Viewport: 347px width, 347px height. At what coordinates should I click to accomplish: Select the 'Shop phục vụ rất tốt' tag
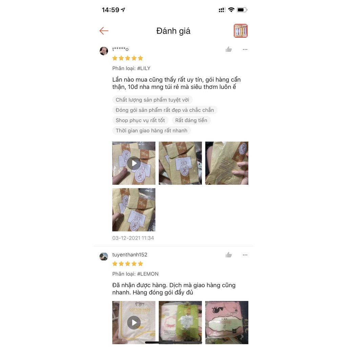click(x=140, y=120)
